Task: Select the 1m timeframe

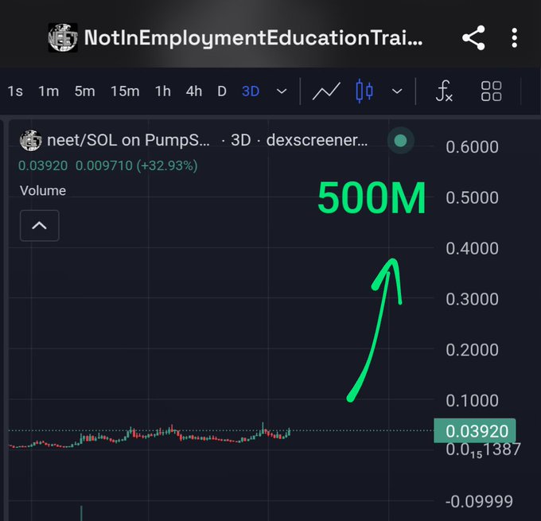Action: (x=49, y=91)
